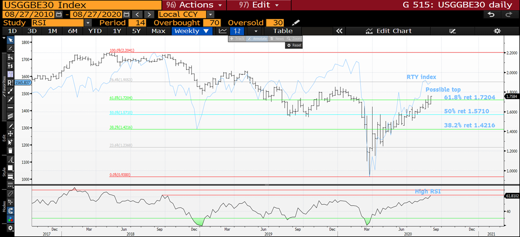Click the move annotation cross-arrows tool
Image resolution: width=520 pixels, height=237 pixels.
pos(11,134)
